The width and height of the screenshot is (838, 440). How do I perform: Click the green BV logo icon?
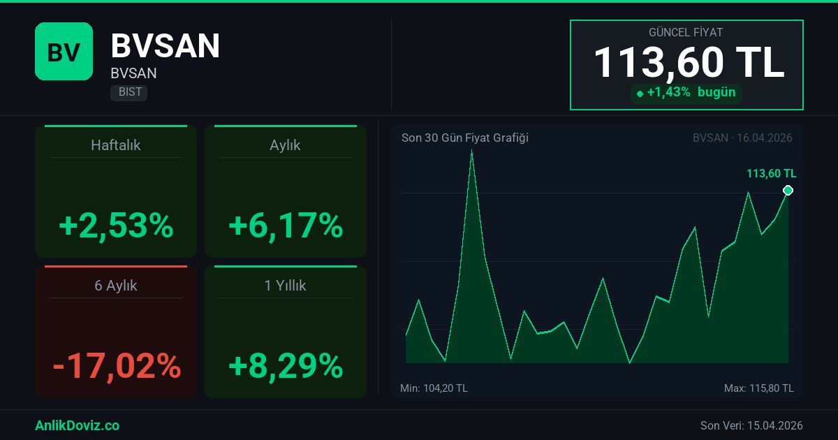[64, 52]
